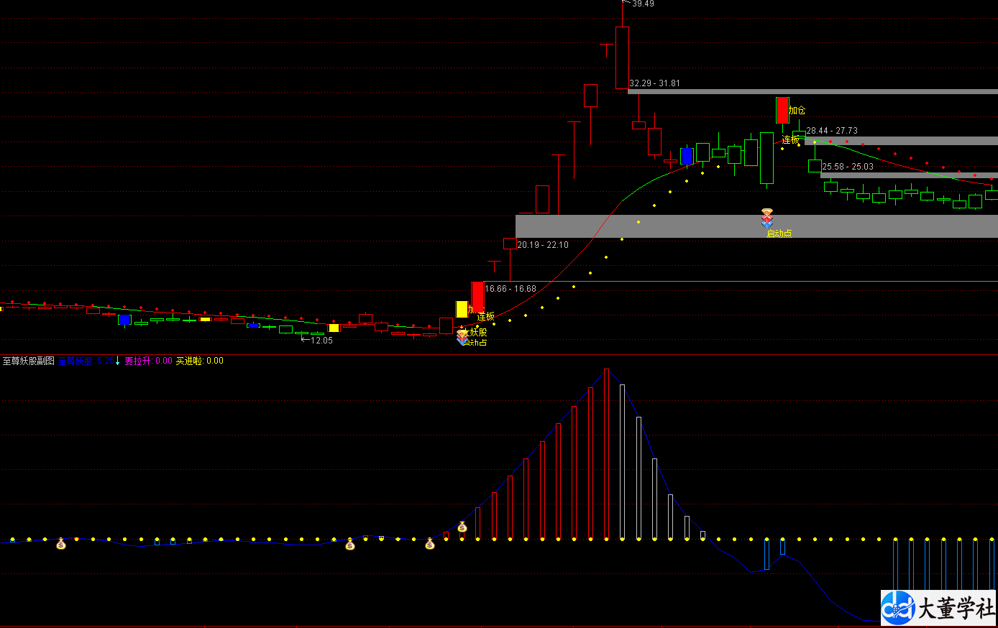
Task: Select the 32.29 - 31.81 price zone label
Action: (x=654, y=83)
